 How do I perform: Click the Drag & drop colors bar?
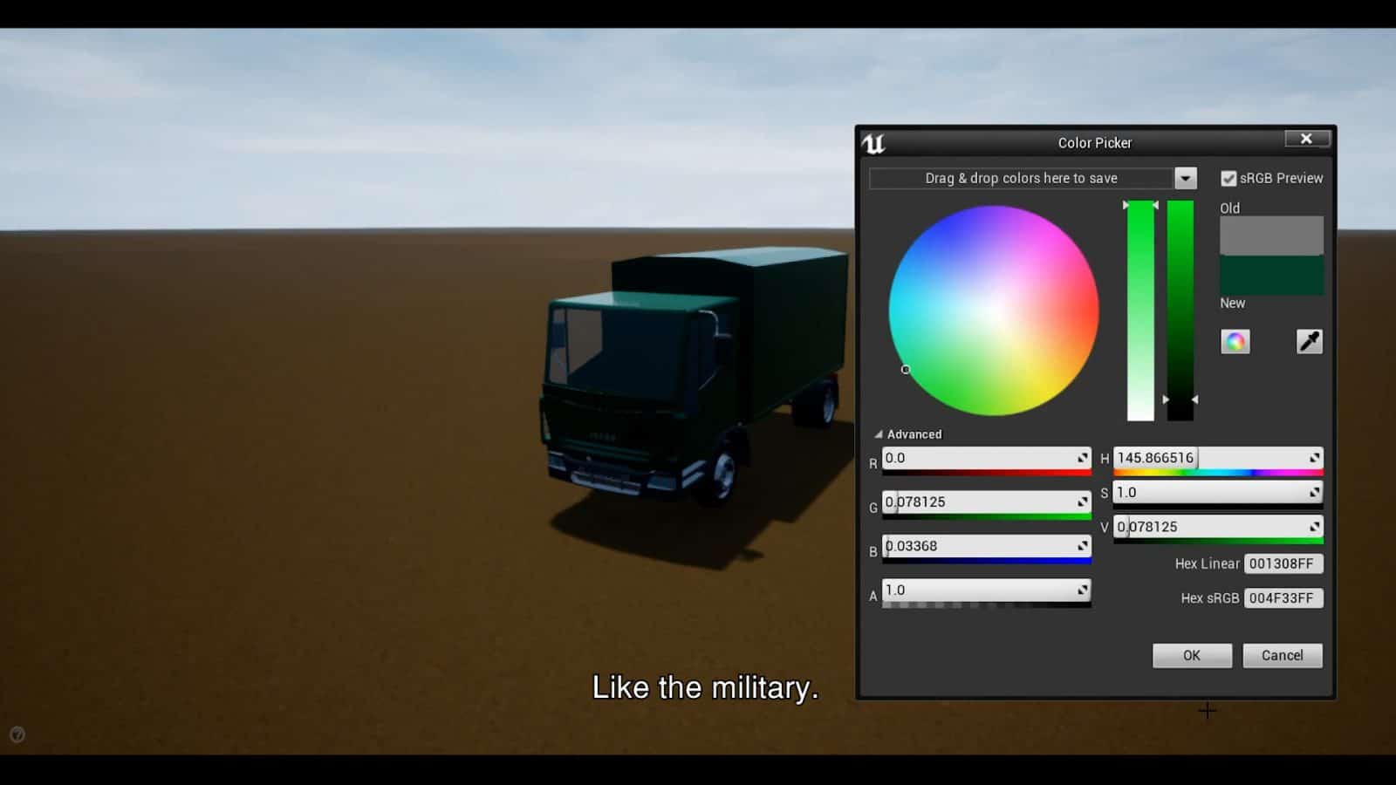coord(1021,178)
